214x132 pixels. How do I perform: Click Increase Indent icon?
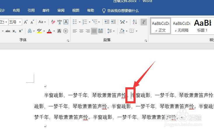(113, 22)
